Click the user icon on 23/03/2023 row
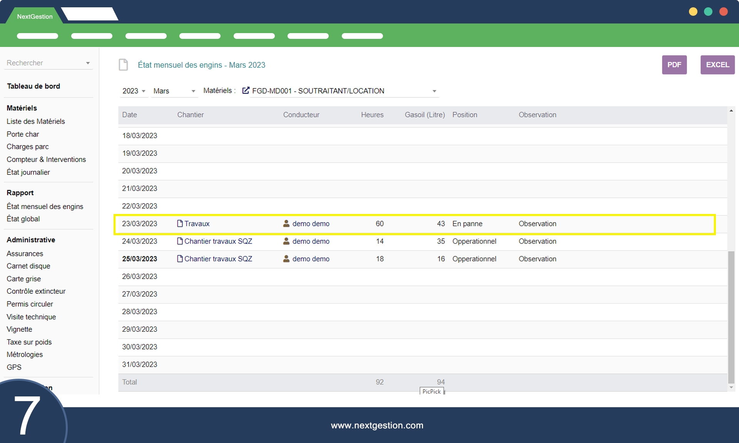Viewport: 739px width, 443px height. [286, 224]
